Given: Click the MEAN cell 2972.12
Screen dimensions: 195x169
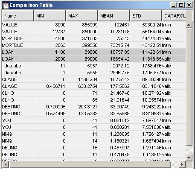Looking at the screenshot, I should [x=114, y=66].
